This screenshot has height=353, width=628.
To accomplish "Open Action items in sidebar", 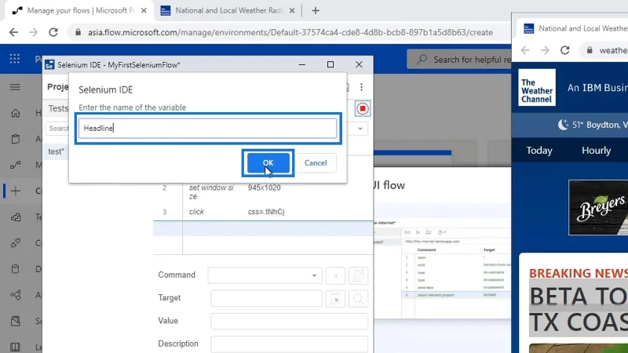I will click(15, 139).
